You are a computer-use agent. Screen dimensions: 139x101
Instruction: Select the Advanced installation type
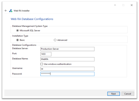click(x=55, y=40)
